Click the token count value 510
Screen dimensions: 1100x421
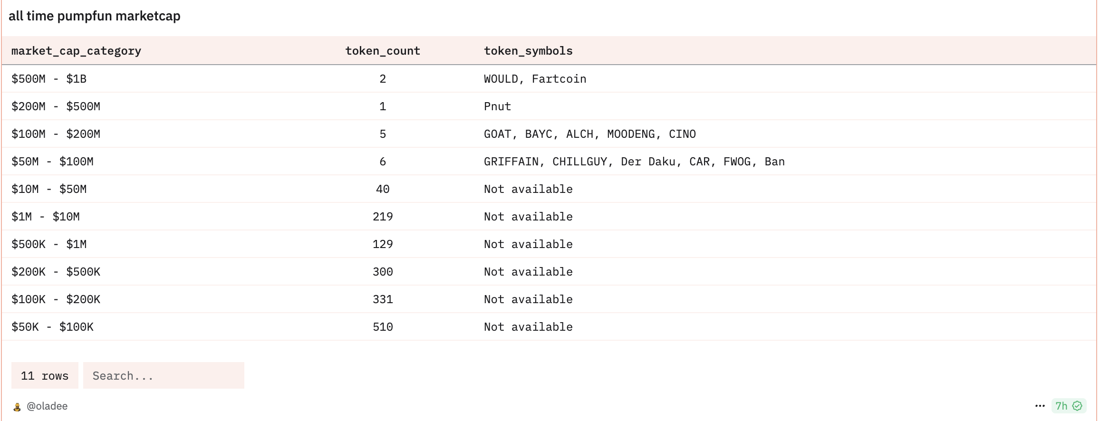click(382, 327)
